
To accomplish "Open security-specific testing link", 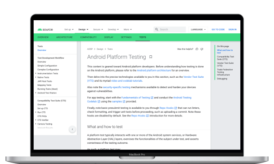I will tap(117, 87).
